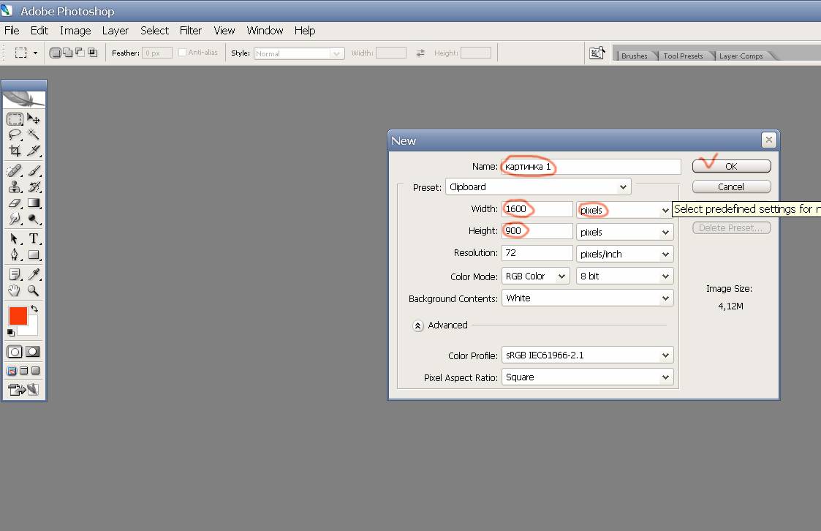Open the File menu

click(12, 31)
